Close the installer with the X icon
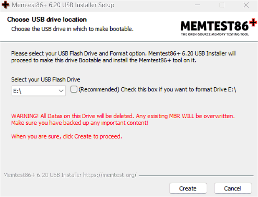The height and width of the screenshot is (197, 258). pos(246,5)
